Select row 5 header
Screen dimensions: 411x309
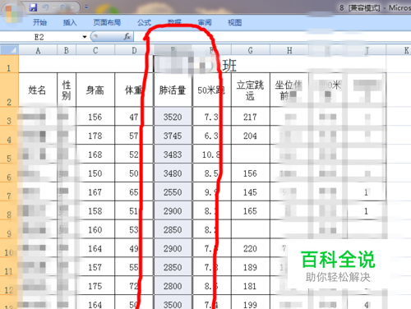[x=9, y=154]
